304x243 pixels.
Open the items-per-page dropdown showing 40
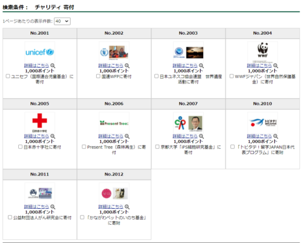62,21
